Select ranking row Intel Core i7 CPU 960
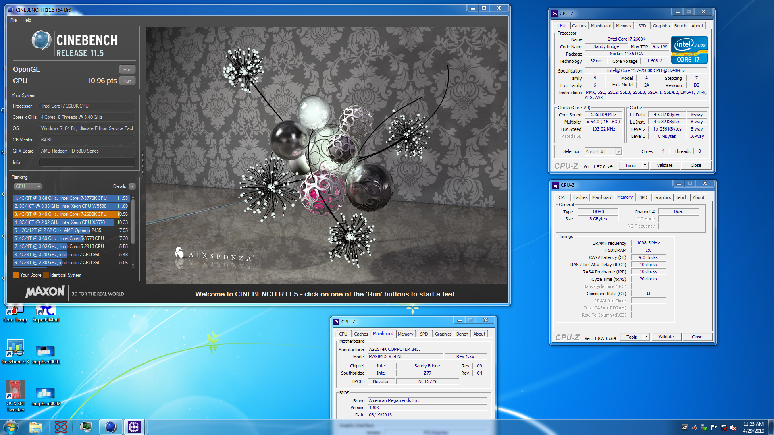This screenshot has width=774, height=435. click(x=71, y=255)
